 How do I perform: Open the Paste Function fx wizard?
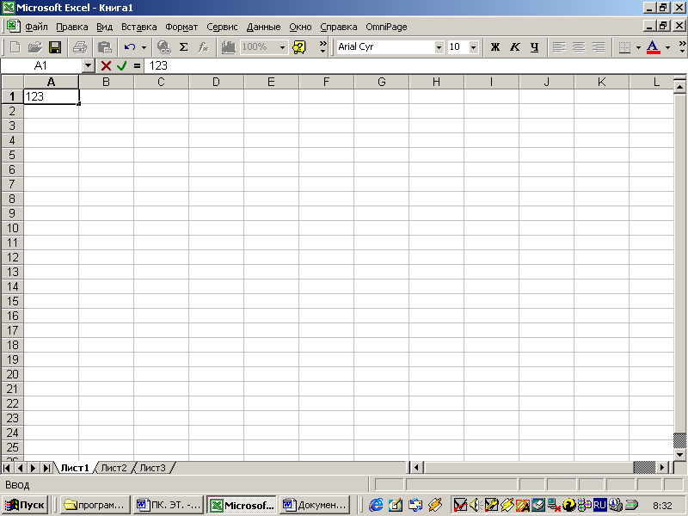click(x=203, y=47)
